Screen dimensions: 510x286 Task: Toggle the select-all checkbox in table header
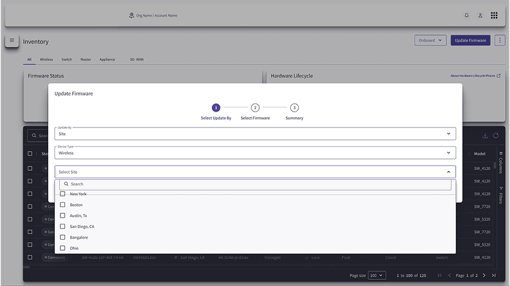[x=30, y=153]
